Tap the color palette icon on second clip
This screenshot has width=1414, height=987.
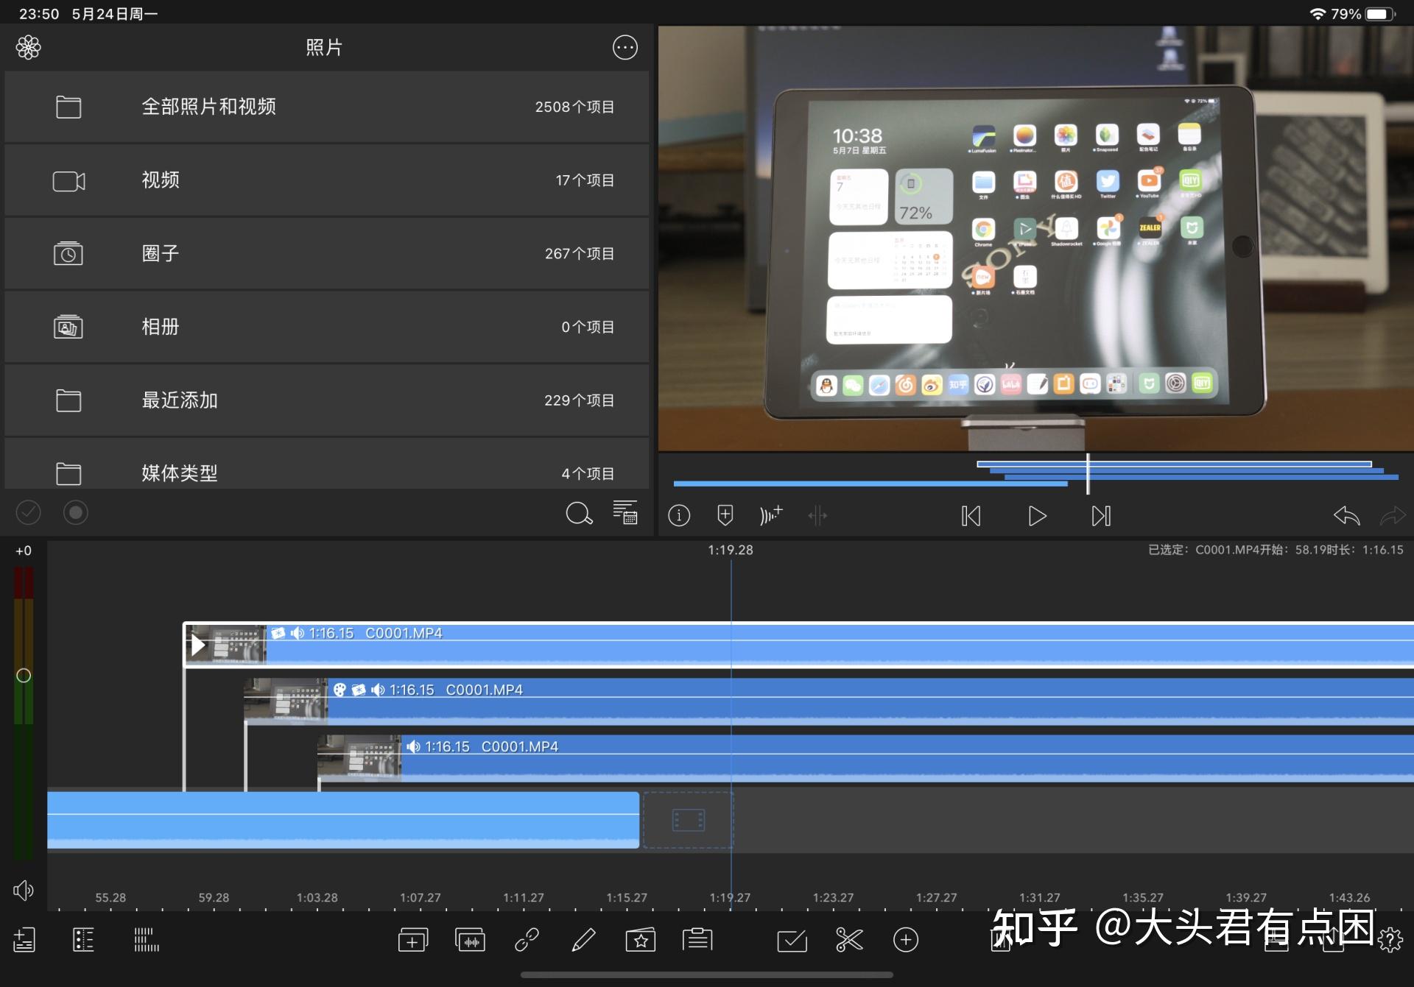pyautogui.click(x=340, y=690)
